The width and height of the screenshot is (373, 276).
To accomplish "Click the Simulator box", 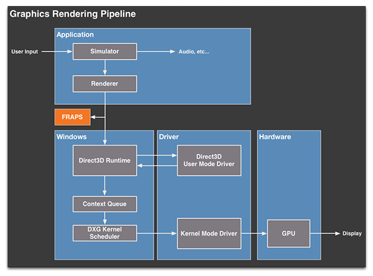I will click(104, 51).
